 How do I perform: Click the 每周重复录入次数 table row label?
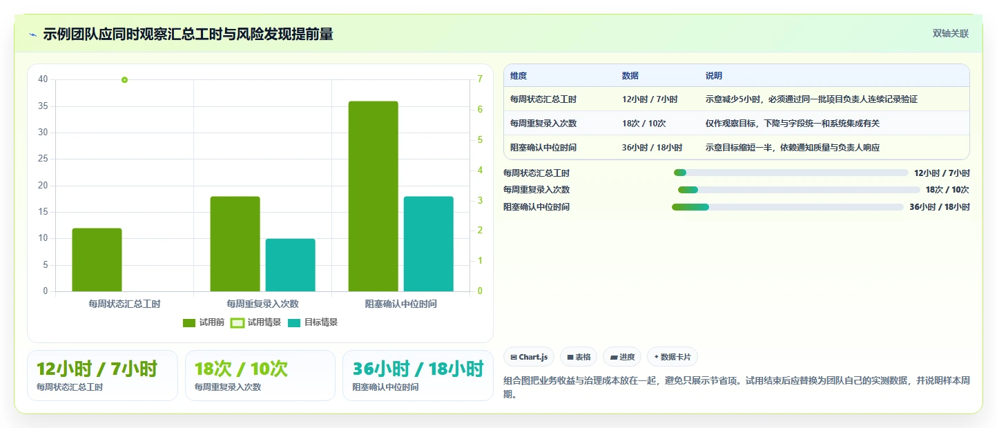(x=543, y=124)
